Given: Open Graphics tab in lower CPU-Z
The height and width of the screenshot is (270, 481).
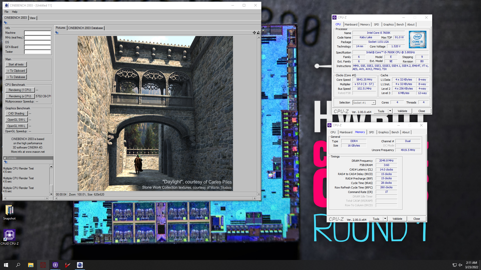Looking at the screenshot, I should (383, 132).
